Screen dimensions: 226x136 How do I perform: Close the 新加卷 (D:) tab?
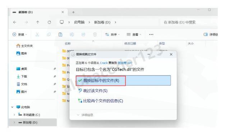click(63, 12)
